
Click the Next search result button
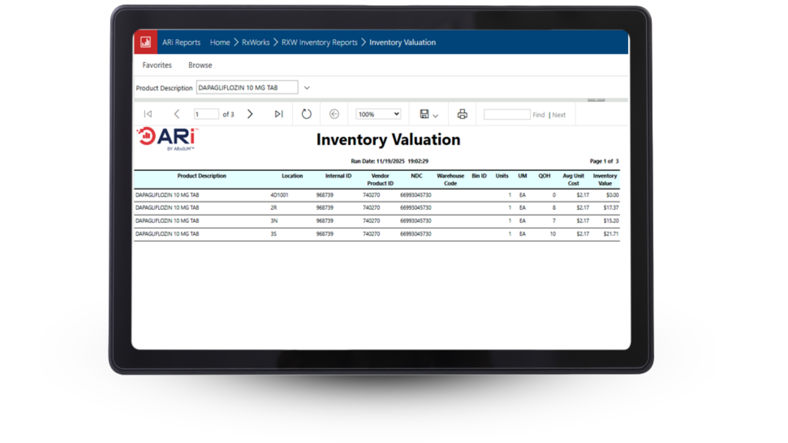559,115
